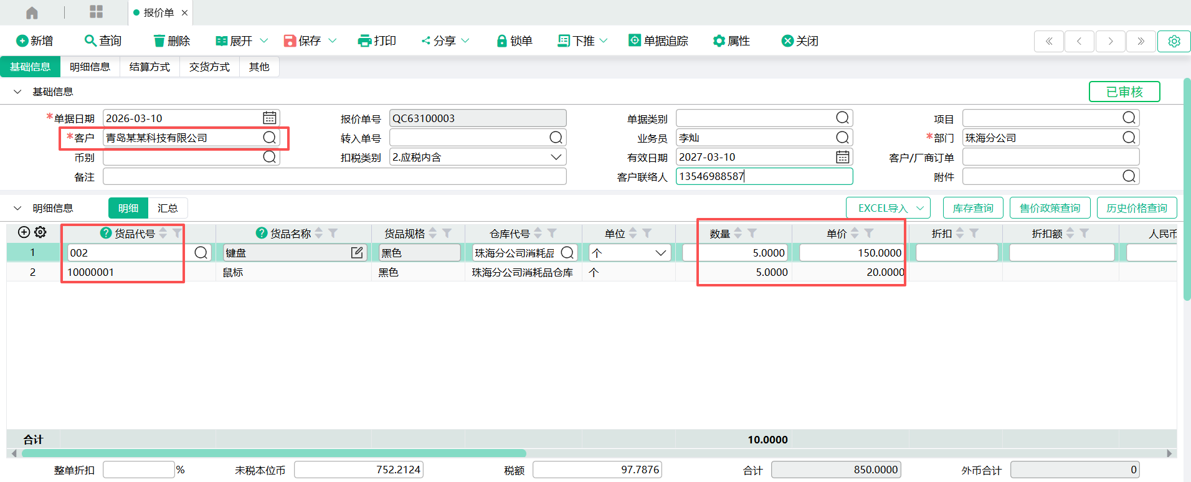Screen dimensions: 1191x482
Task: Click the 锁单 lock icon
Action: pos(501,41)
